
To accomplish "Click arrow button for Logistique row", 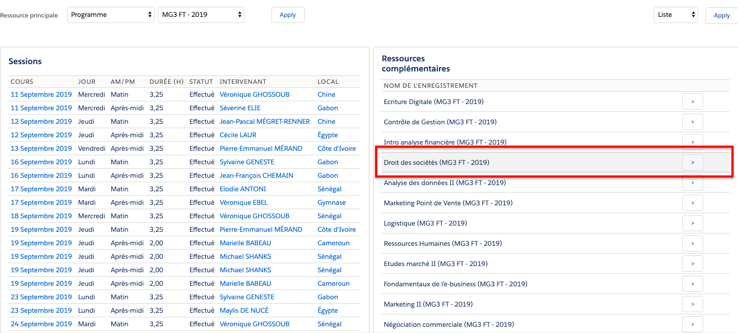I will point(692,223).
